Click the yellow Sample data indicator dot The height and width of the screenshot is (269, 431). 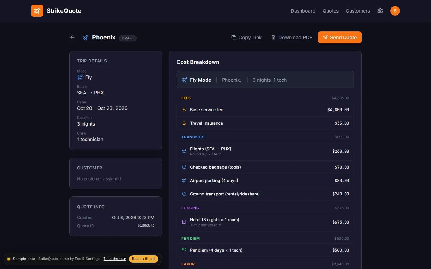coord(9,259)
